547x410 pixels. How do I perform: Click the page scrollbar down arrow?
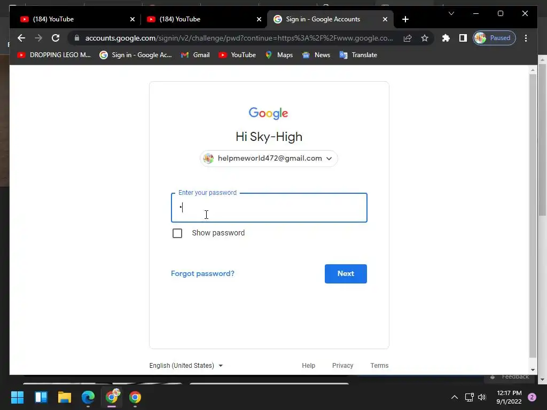click(533, 370)
